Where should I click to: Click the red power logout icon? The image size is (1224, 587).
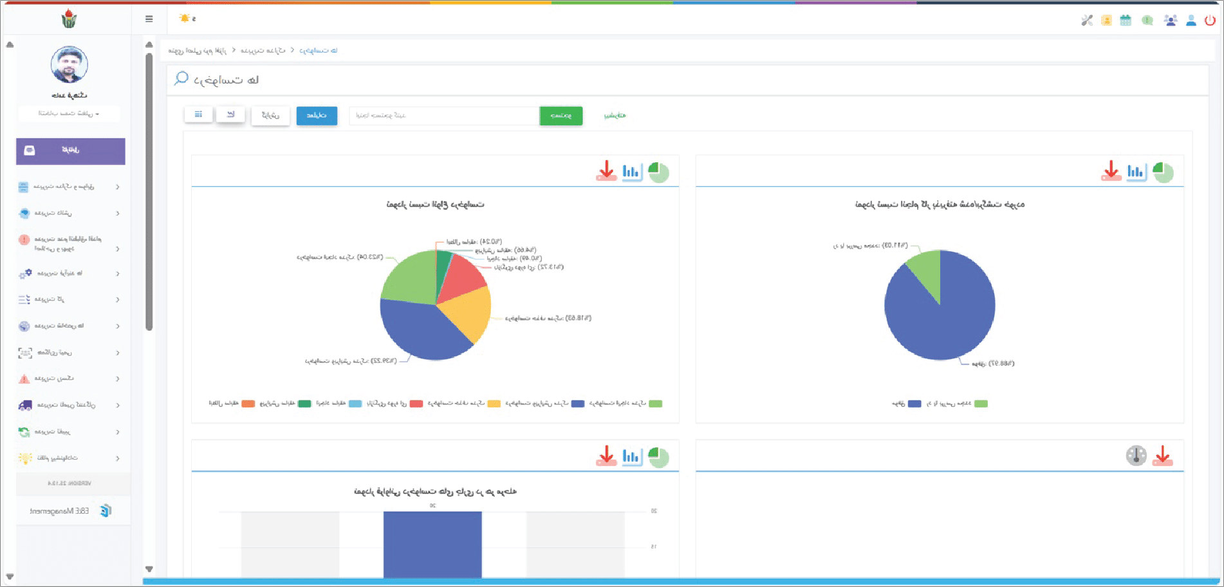point(1210,21)
